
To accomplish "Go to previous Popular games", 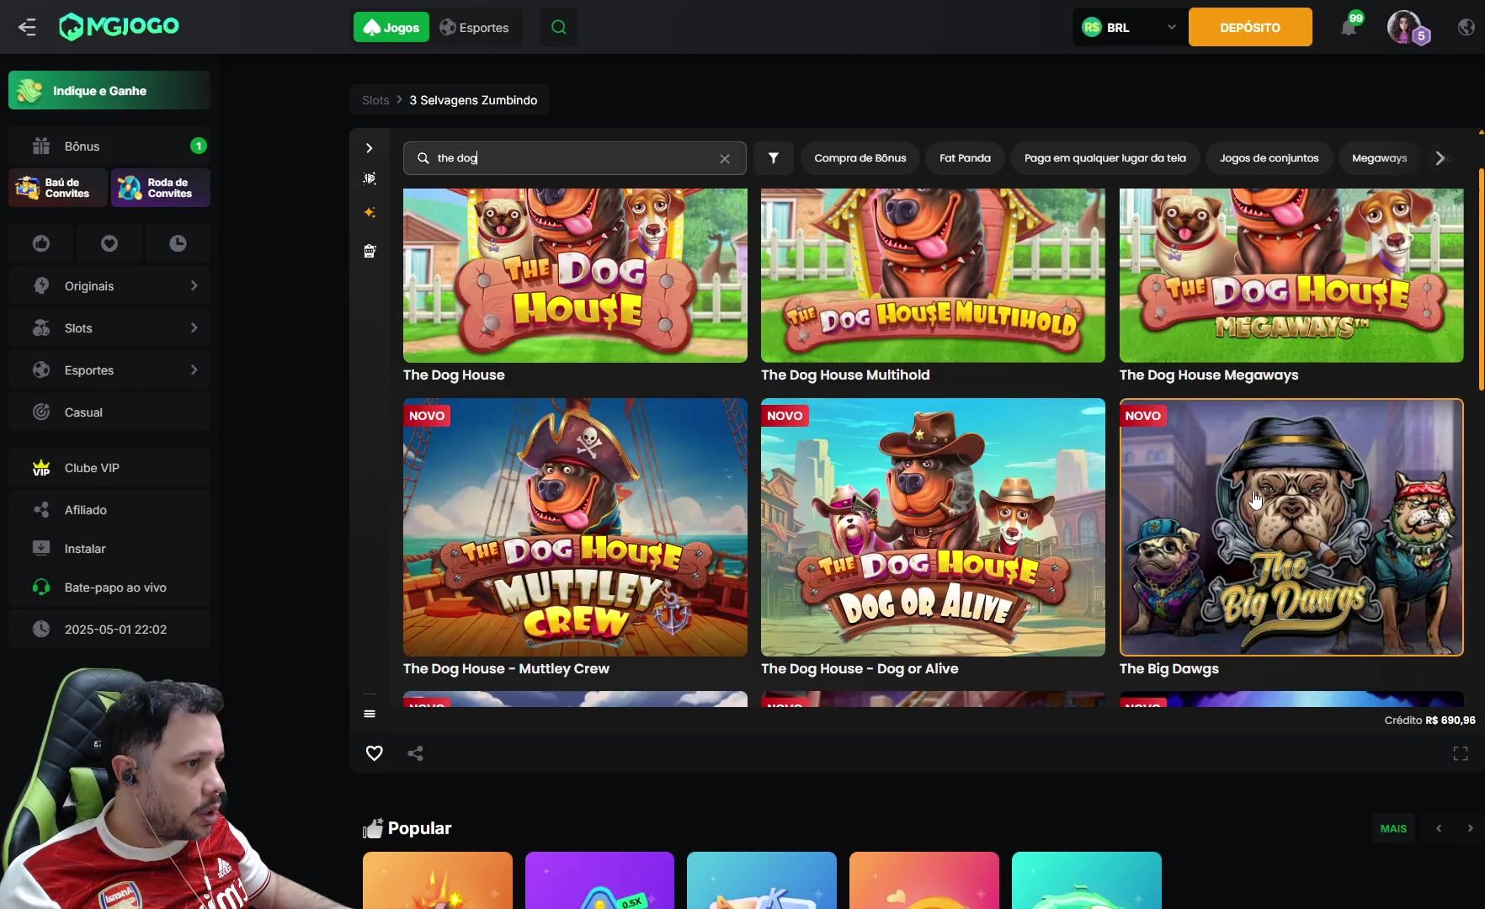I will pos(1439,828).
